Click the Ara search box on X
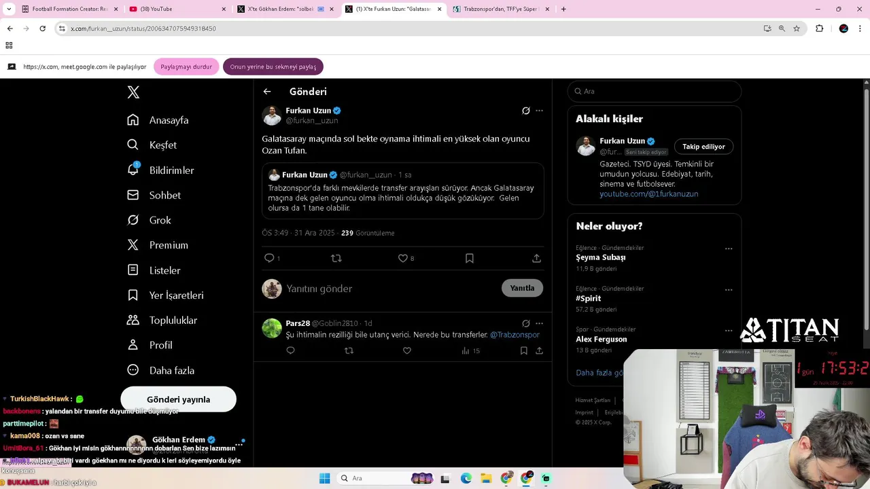This screenshot has height=489, width=870. pyautogui.click(x=655, y=91)
